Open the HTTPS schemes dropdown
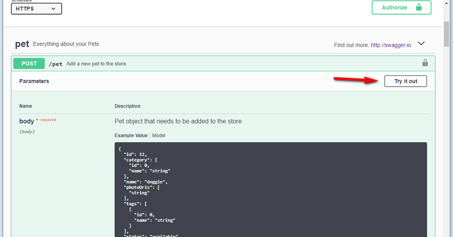This screenshot has width=453, height=237. coord(36,8)
